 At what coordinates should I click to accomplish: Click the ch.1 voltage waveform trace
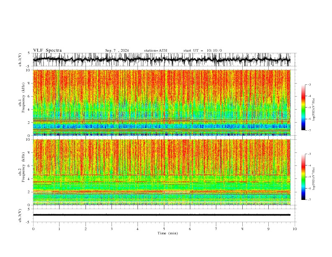161,60
